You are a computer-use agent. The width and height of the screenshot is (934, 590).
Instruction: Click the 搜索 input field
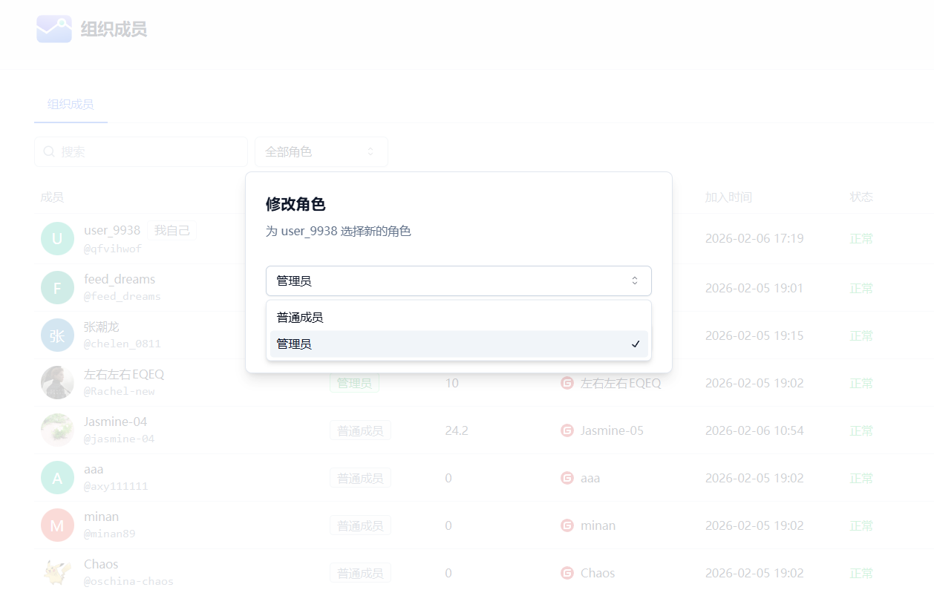pos(141,151)
